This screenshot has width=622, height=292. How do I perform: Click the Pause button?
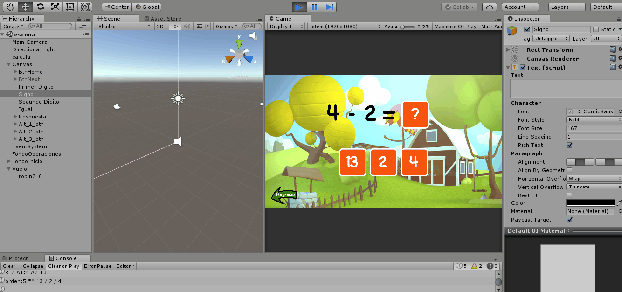tap(314, 7)
